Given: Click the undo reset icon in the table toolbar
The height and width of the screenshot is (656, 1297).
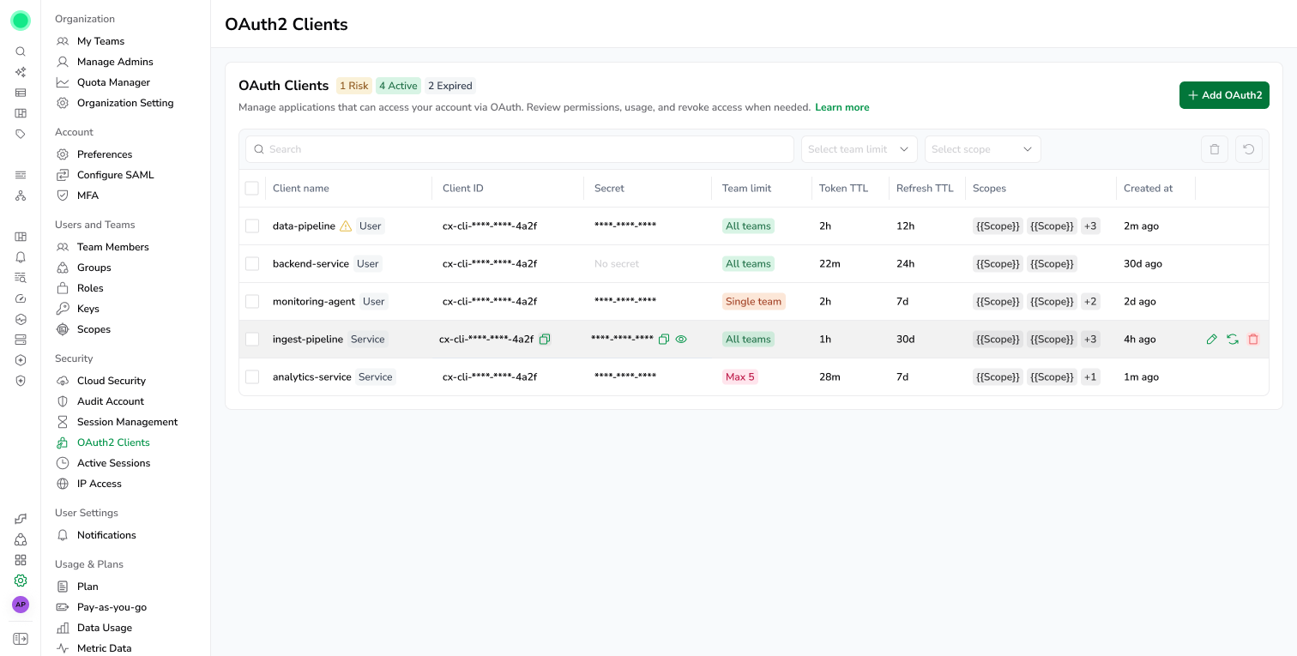Looking at the screenshot, I should point(1249,149).
